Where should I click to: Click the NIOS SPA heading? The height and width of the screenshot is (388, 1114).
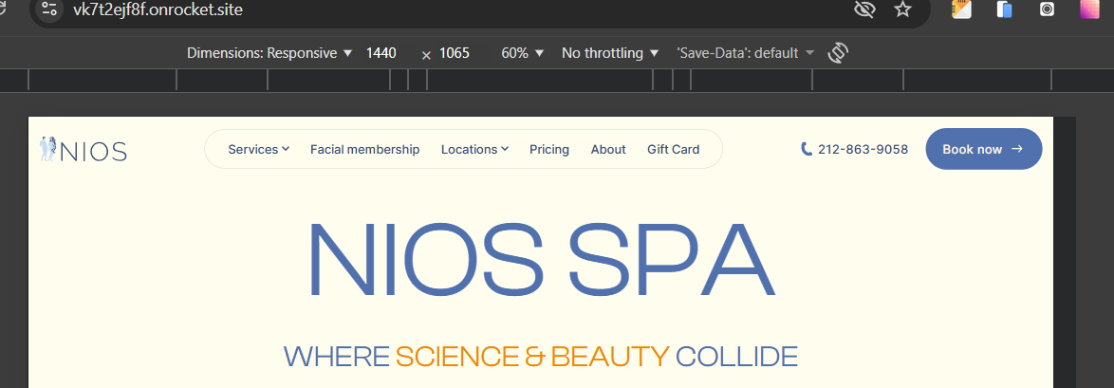541,259
